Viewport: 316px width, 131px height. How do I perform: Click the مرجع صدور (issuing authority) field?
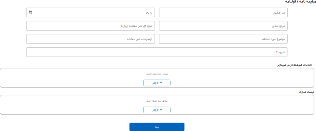click(x=225, y=26)
